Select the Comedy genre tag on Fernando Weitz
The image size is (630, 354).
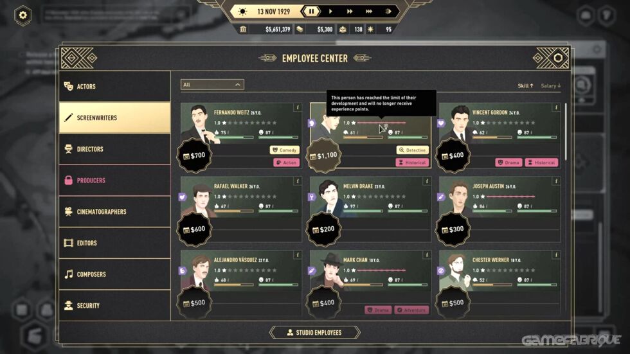coord(284,150)
